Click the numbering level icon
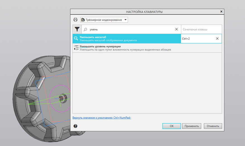Viewport: 245px width, 146px height. click(x=76, y=48)
